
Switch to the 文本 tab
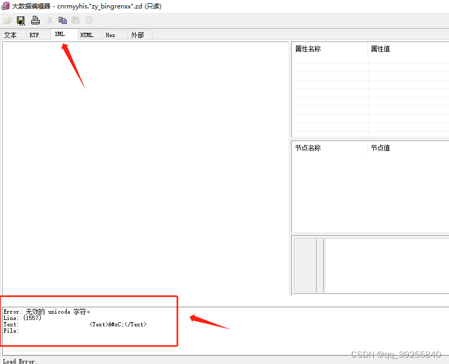[13, 34]
